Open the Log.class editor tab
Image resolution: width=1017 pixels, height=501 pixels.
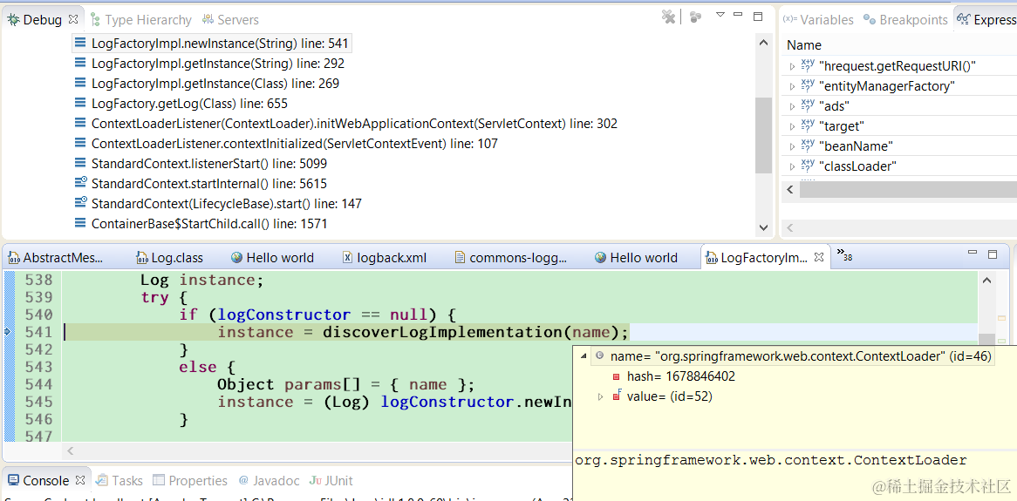(169, 258)
